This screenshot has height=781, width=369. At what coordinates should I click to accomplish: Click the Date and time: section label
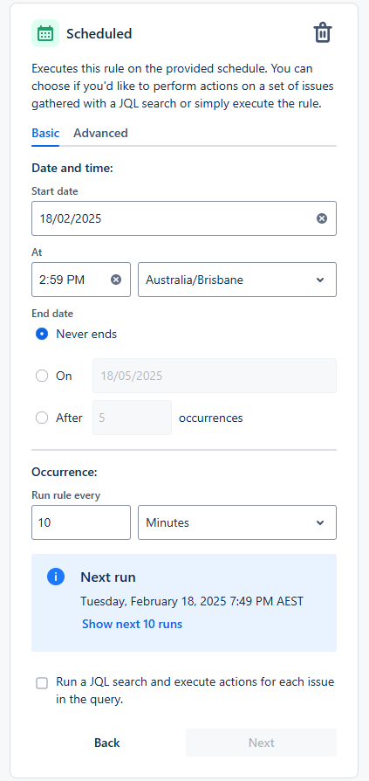72,169
